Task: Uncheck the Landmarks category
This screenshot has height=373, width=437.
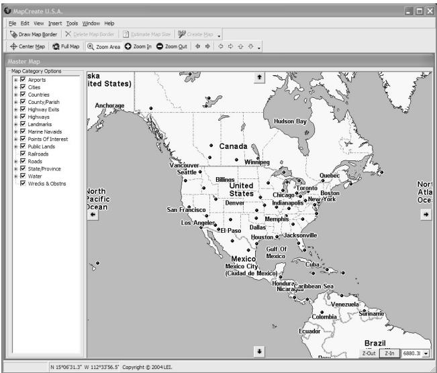Action: 23,124
